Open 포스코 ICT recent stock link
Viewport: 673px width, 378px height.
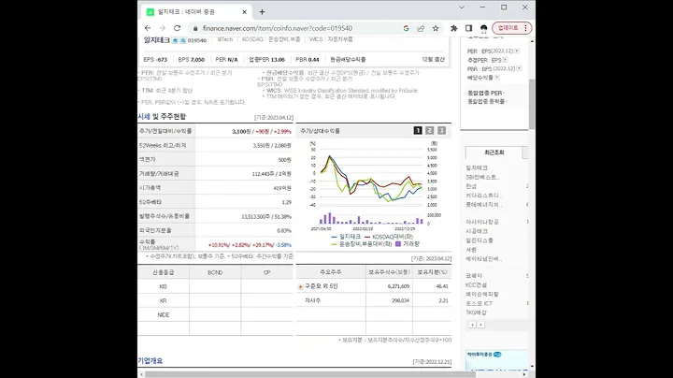click(x=479, y=303)
